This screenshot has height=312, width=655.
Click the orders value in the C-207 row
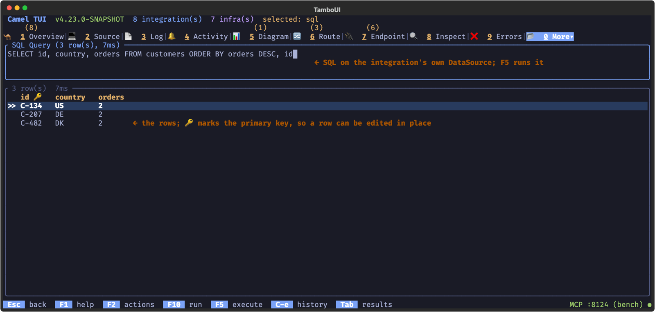point(100,115)
